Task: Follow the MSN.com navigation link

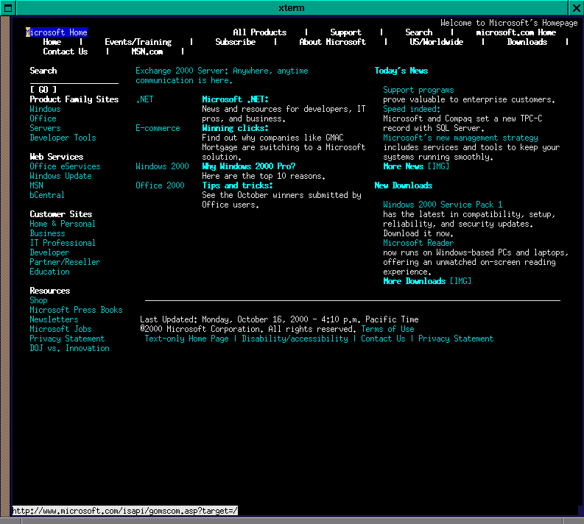Action: (x=147, y=52)
